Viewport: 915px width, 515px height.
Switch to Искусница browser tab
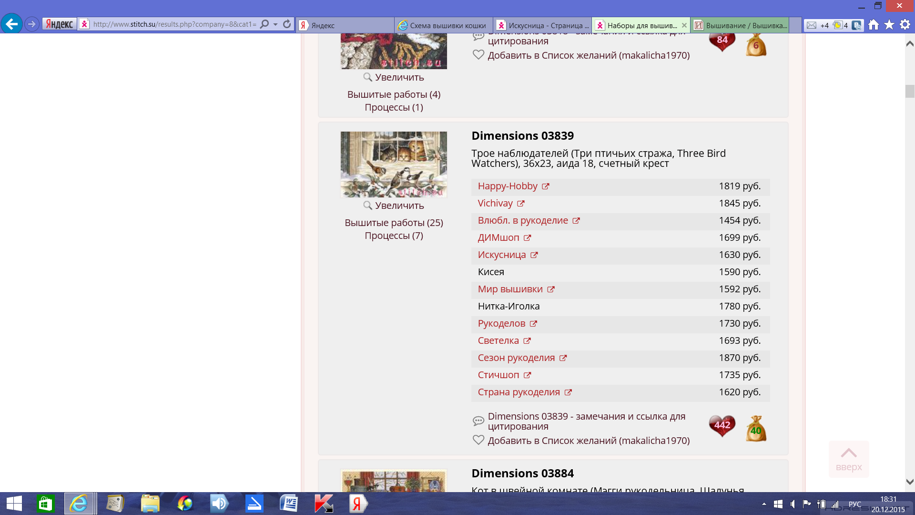tap(542, 25)
